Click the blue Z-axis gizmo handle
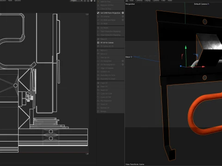222x166 pixels. [x=181, y=66]
